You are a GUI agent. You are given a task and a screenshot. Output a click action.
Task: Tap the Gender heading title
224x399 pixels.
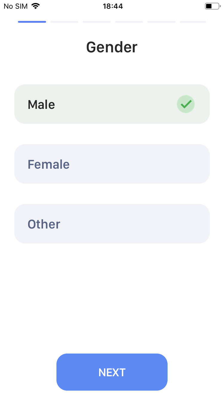112,47
